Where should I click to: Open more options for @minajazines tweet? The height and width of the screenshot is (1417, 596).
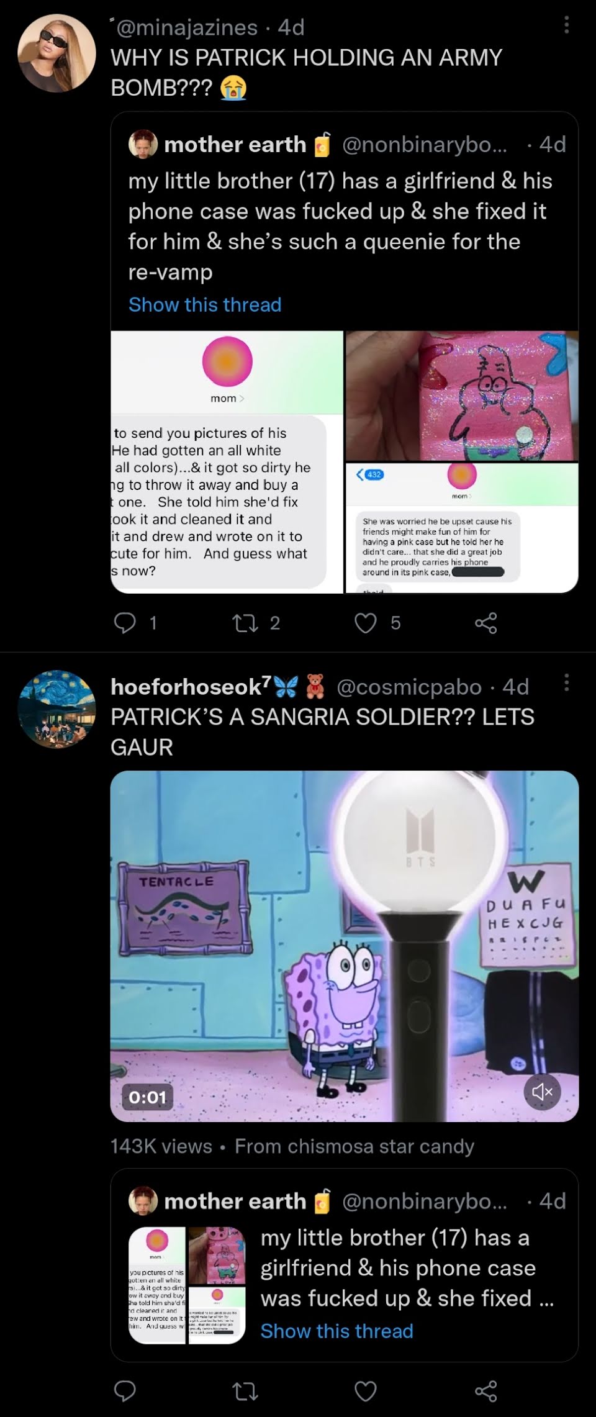[566, 25]
